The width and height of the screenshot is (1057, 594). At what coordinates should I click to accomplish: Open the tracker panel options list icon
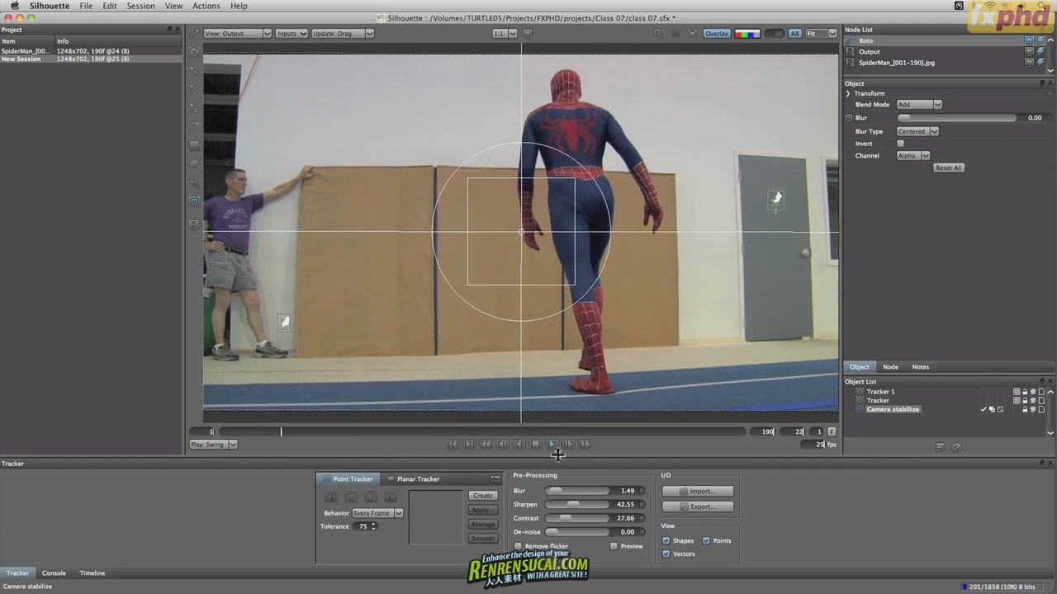495,478
